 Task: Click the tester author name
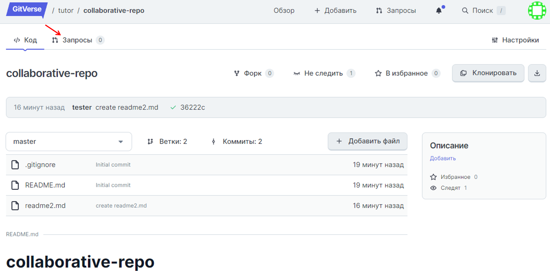point(82,107)
